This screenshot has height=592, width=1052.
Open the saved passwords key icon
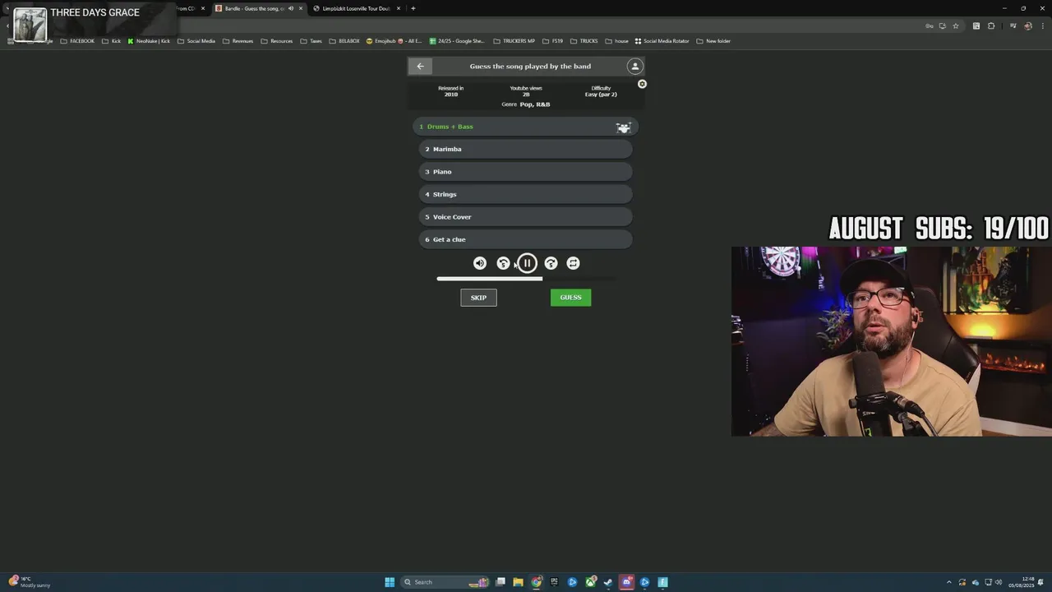(x=930, y=25)
